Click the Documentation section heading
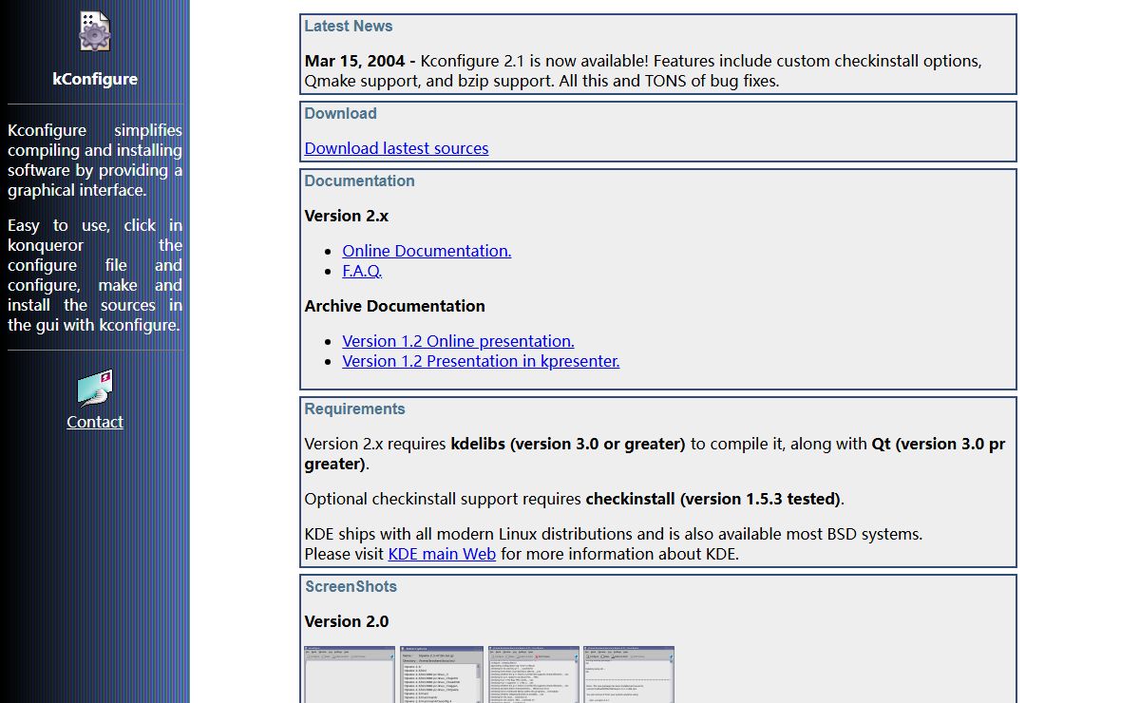Screen dimensions: 1140x703 click(359, 180)
